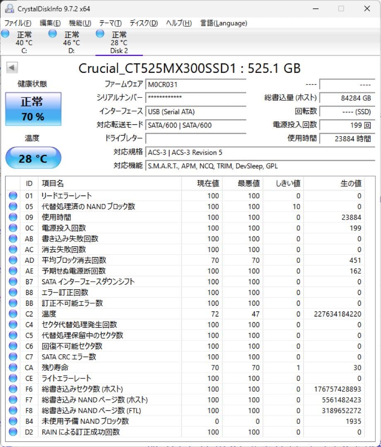Screen dimensions: 381x447
Task: Click the 対応機能 field listing S.M.A.R.T., APM
Action: tap(260, 166)
